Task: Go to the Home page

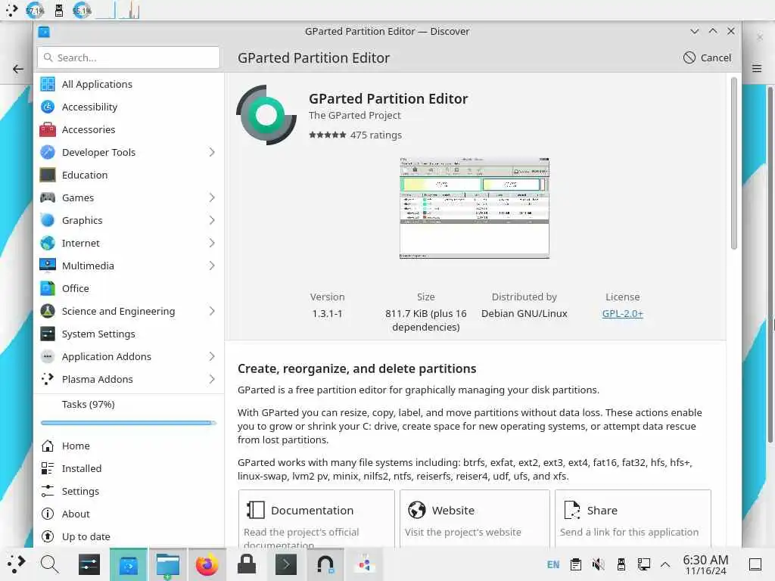Action: click(129, 446)
